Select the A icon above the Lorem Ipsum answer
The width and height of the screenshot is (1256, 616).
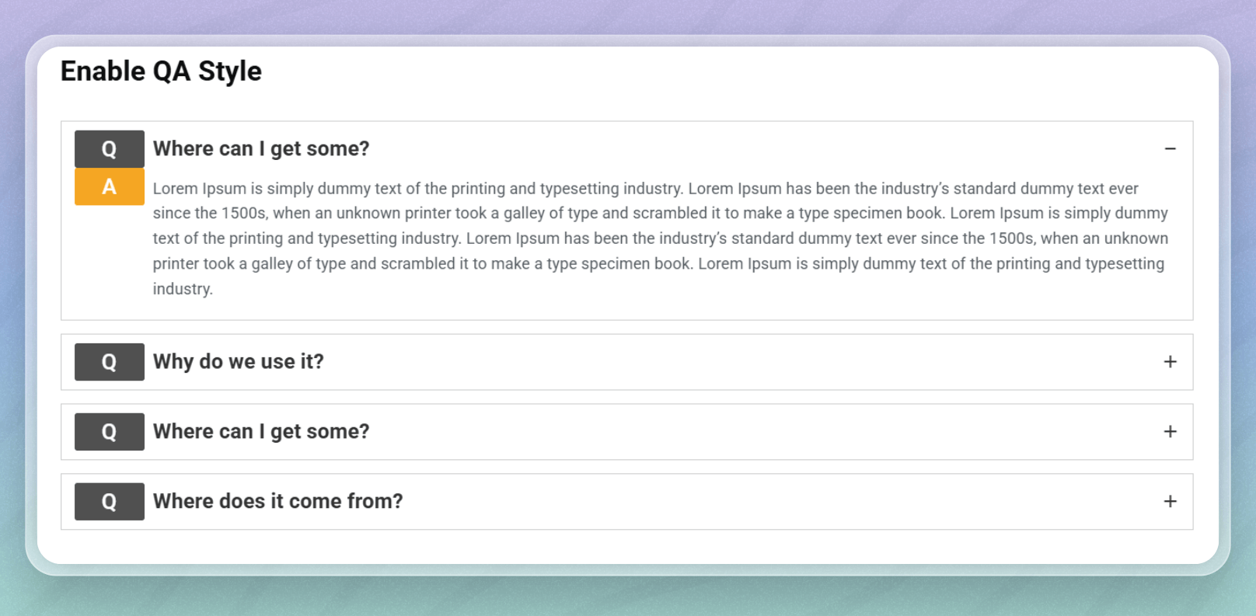click(109, 187)
